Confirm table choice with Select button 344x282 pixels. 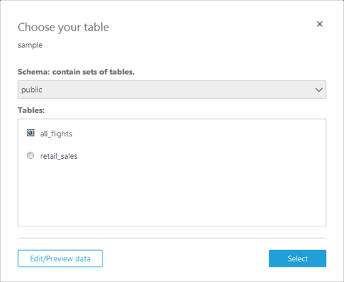pos(298,258)
